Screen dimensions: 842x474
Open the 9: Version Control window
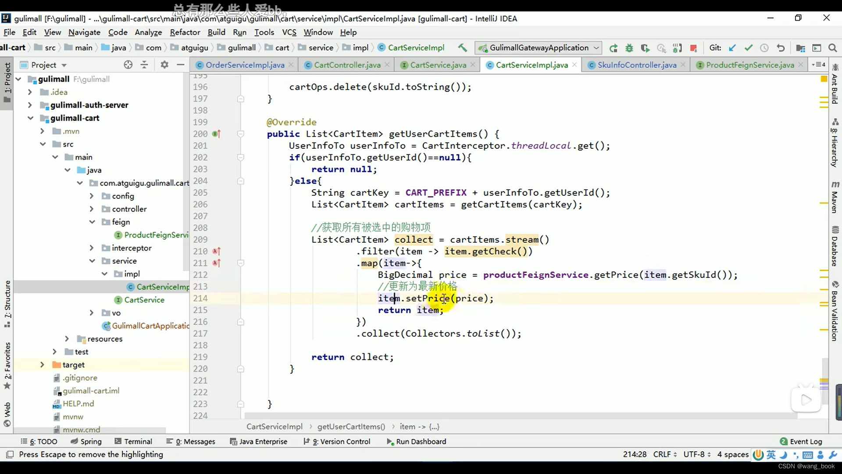click(x=337, y=442)
